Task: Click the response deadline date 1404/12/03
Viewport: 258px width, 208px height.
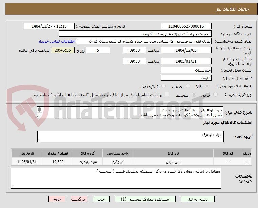Action: click(x=186, y=50)
